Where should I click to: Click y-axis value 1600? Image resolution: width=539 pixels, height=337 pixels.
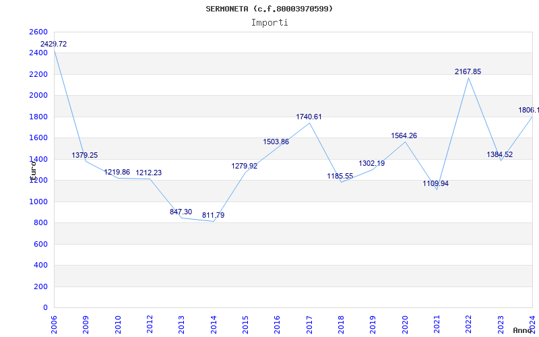click(x=38, y=138)
